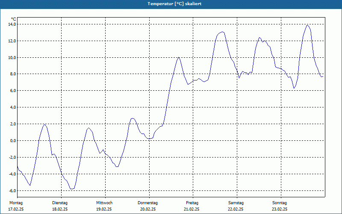Click the 14,0 y-axis value
The width and height of the screenshot is (342, 214).
click(x=12, y=24)
